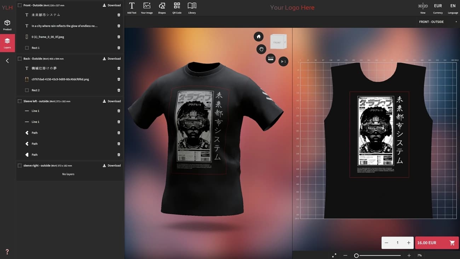Select the Add Text tool
This screenshot has width=460, height=259.
click(131, 7)
